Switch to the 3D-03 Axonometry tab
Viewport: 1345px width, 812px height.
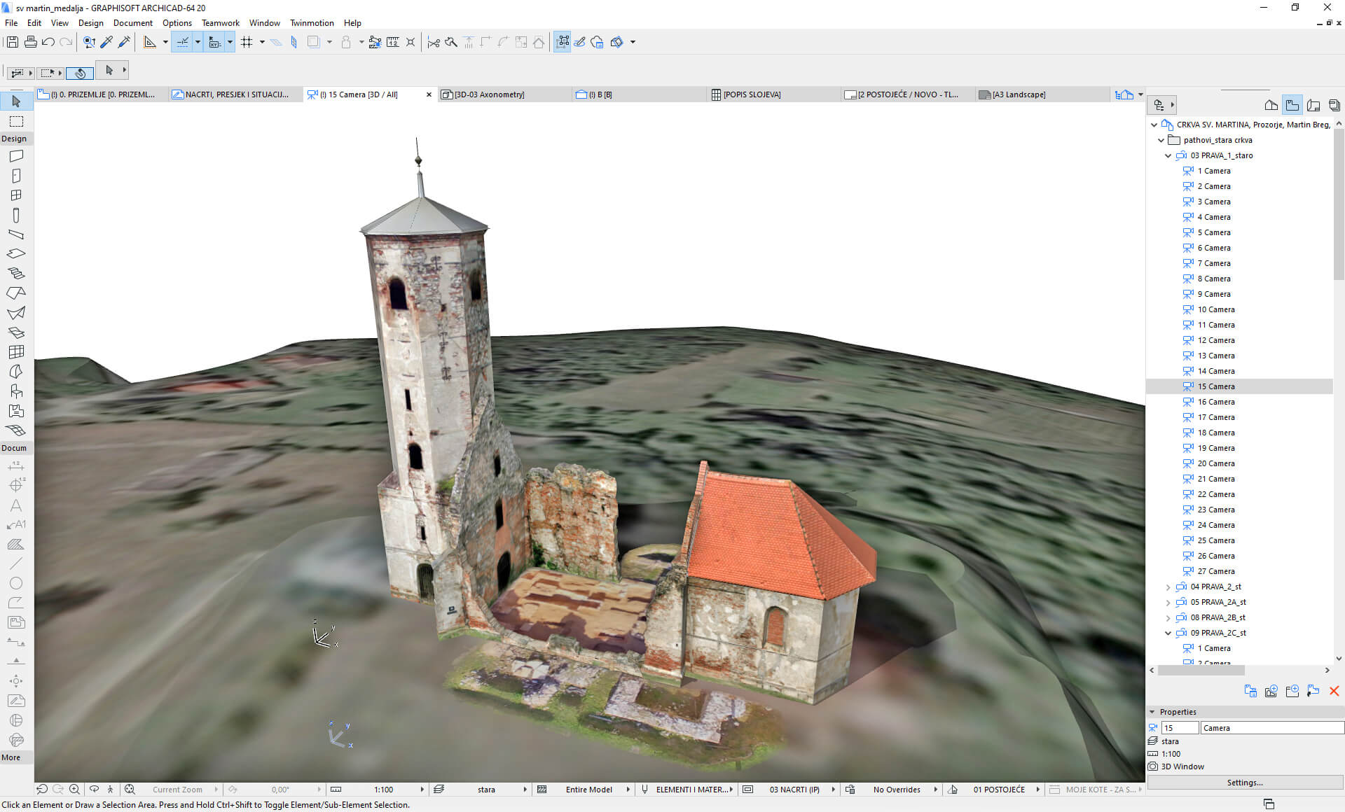click(x=504, y=94)
